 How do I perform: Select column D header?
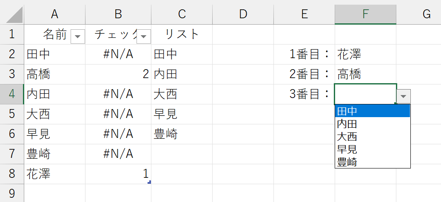click(243, 14)
